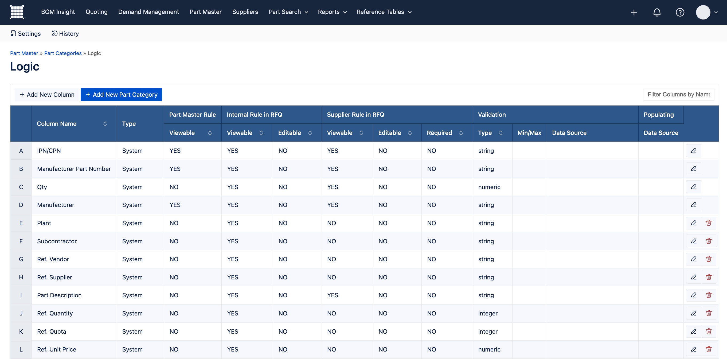Go to Quoting

[x=96, y=12]
